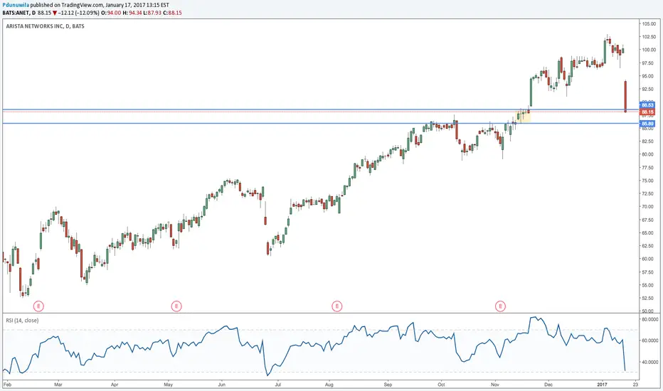This screenshot has height=391, width=663.
Task: Click the yellow highlighted gap rectangle
Action: pos(523,117)
